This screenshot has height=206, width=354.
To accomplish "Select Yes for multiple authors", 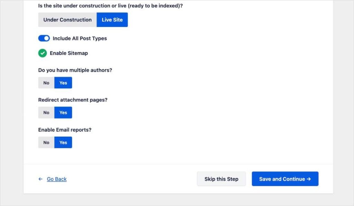I will pos(63,82).
